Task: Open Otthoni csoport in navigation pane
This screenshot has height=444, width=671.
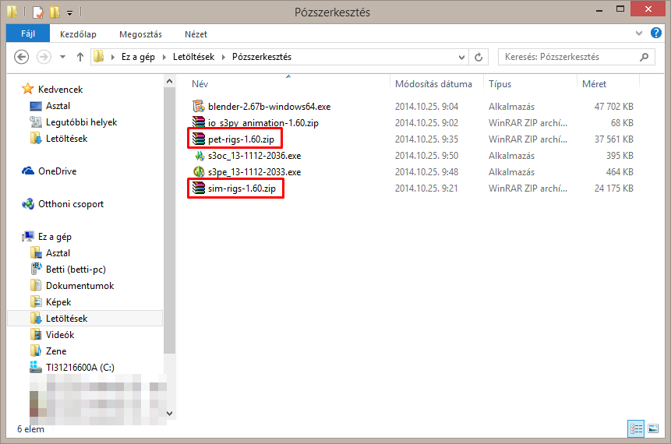Action: [71, 204]
